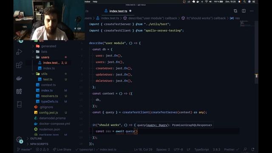Screen dimensions: 272x153
Task: Open the Help menu
Action: click(x=95, y=2)
